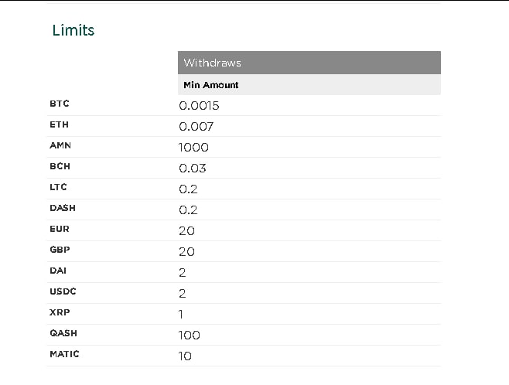509x385 pixels.
Task: Select the Withdraws column header
Action: coord(212,63)
